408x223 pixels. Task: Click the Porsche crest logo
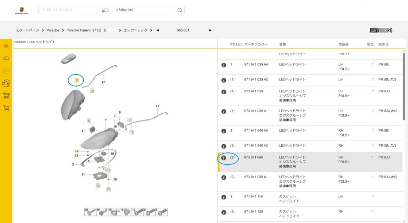click(22, 10)
